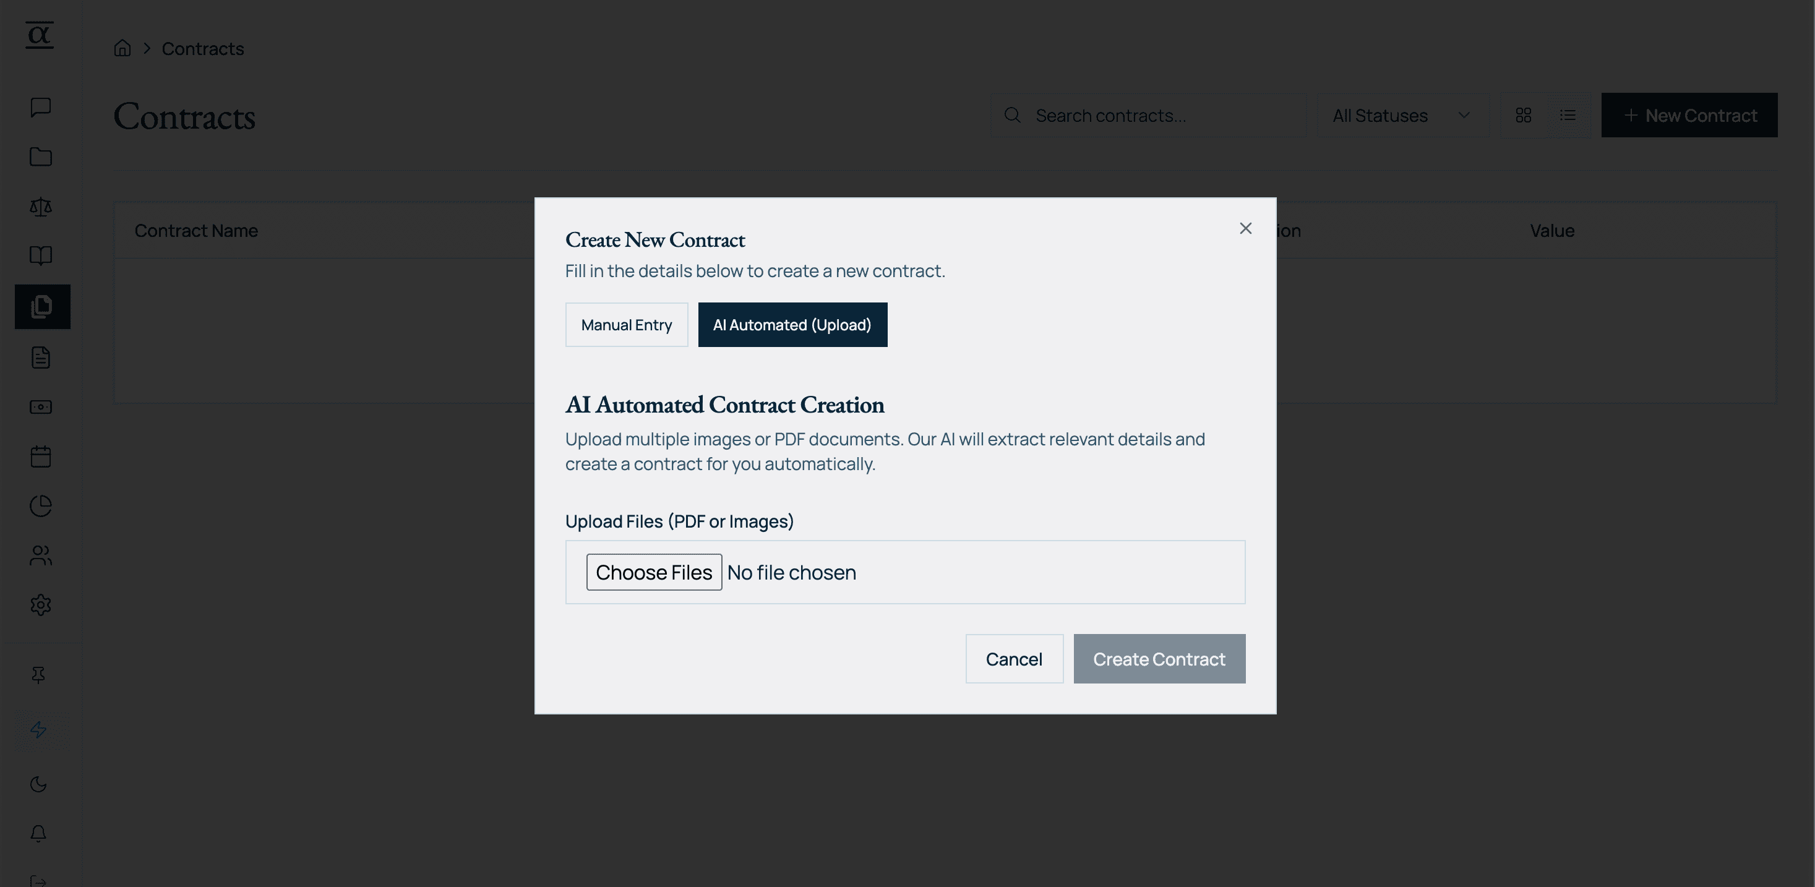
Task: Switch to list view icon
Action: [1568, 116]
